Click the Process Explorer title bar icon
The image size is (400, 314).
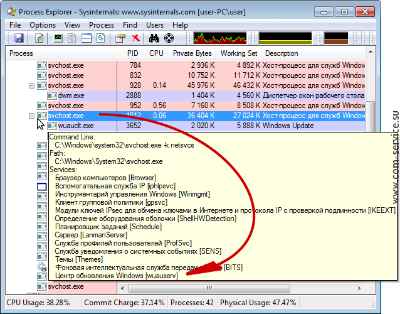point(12,11)
